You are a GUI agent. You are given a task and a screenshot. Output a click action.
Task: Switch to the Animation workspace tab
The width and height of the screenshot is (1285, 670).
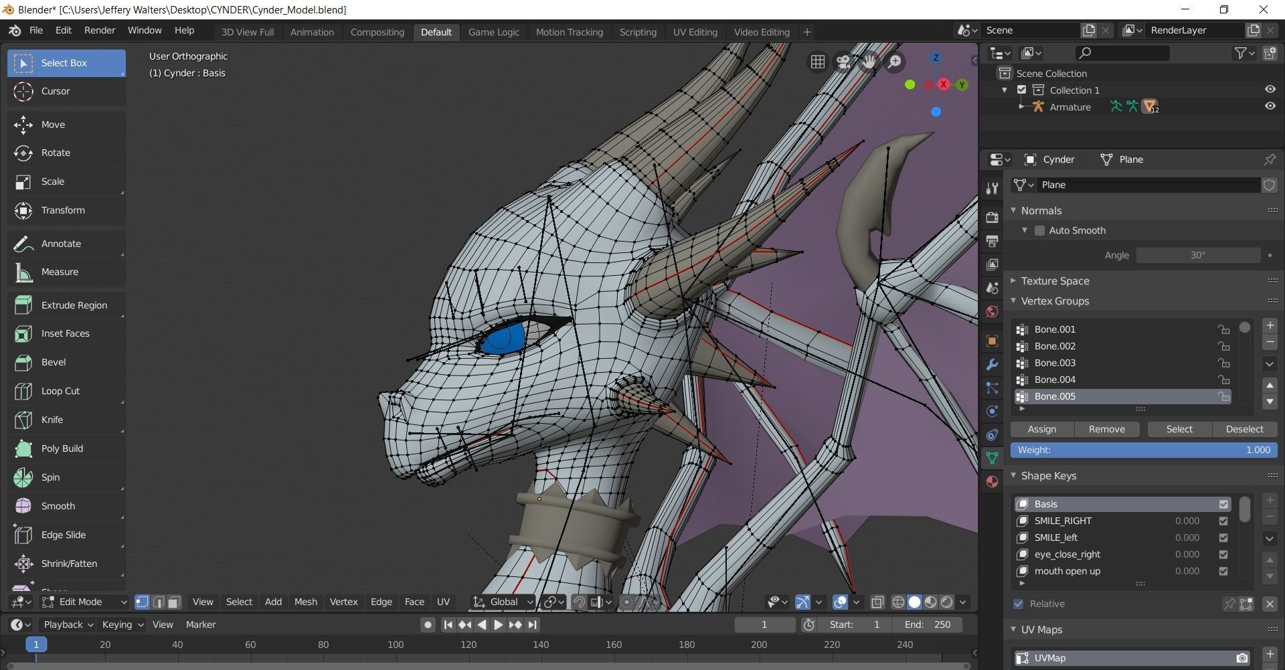(x=312, y=32)
